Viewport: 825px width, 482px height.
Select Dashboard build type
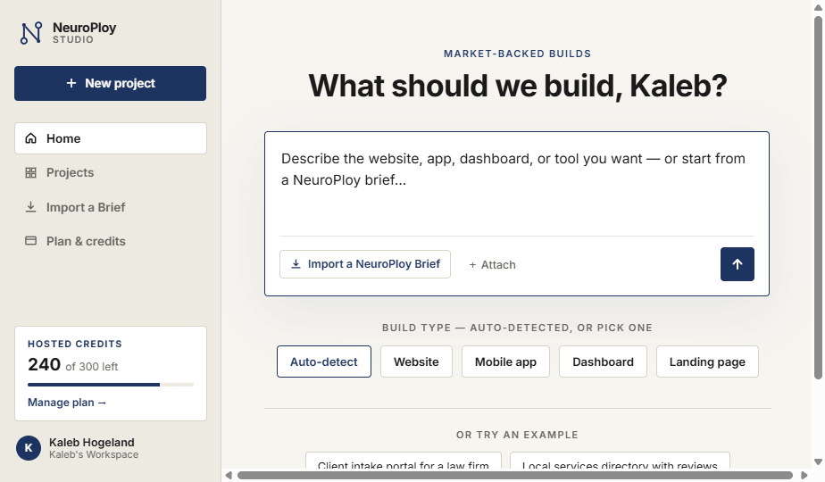[x=603, y=361]
